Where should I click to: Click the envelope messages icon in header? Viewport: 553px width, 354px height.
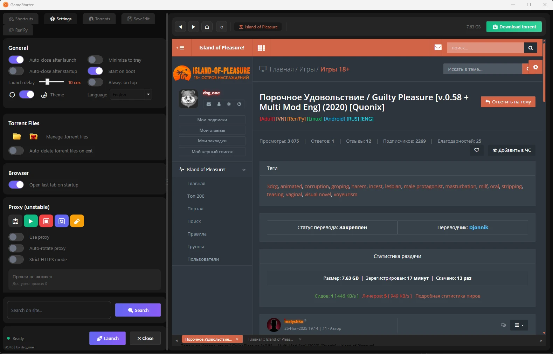pyautogui.click(x=438, y=47)
